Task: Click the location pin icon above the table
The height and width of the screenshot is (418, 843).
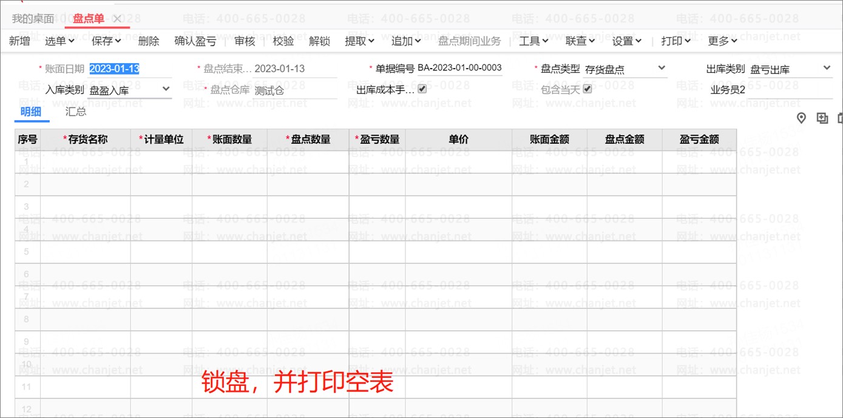Action: click(x=802, y=118)
